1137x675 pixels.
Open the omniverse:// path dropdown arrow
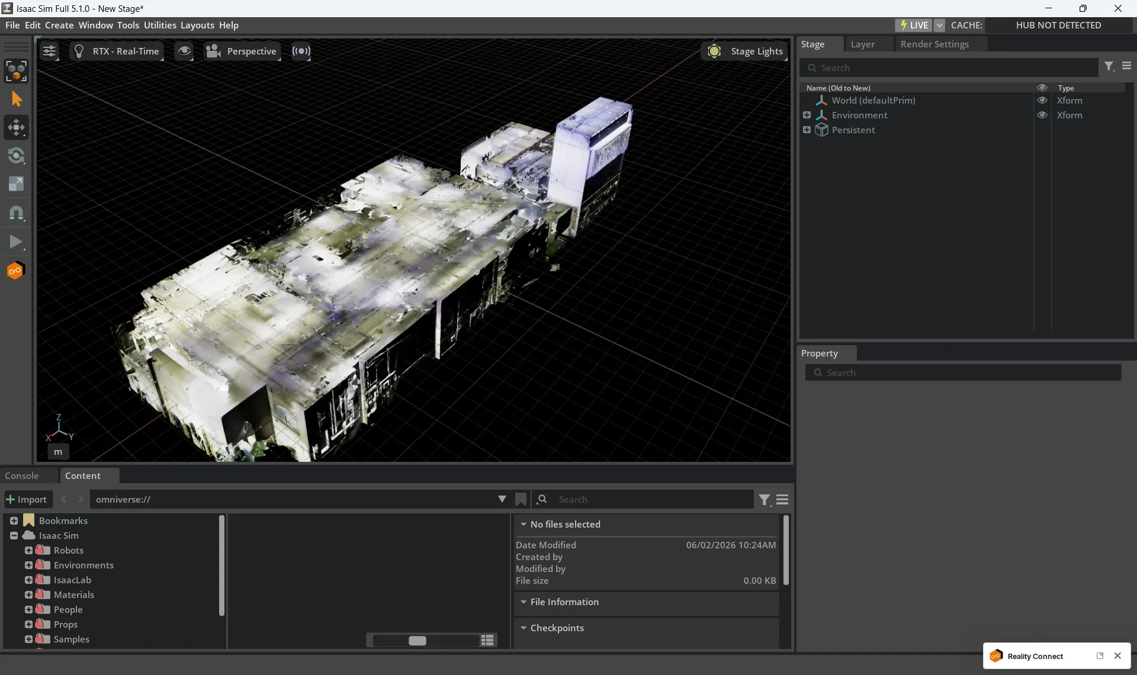click(502, 500)
